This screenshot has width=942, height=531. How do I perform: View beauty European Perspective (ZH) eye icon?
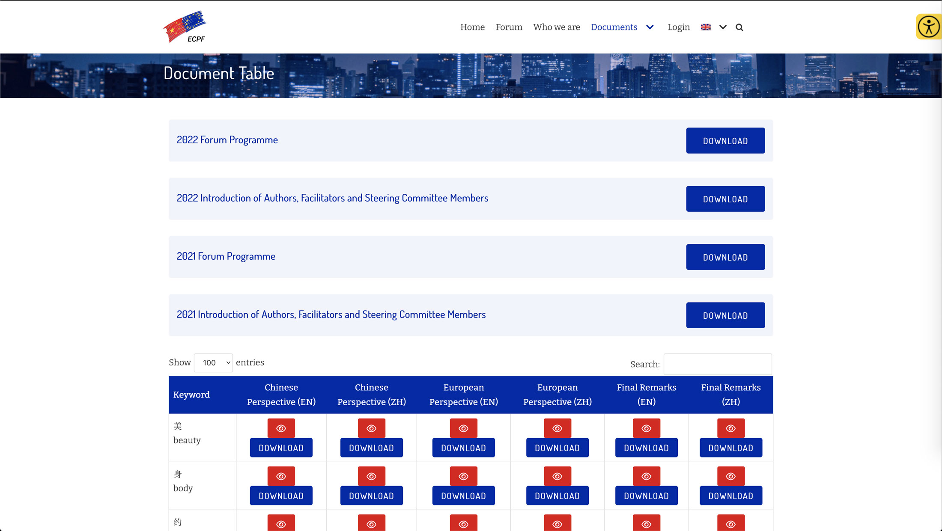[x=557, y=428]
